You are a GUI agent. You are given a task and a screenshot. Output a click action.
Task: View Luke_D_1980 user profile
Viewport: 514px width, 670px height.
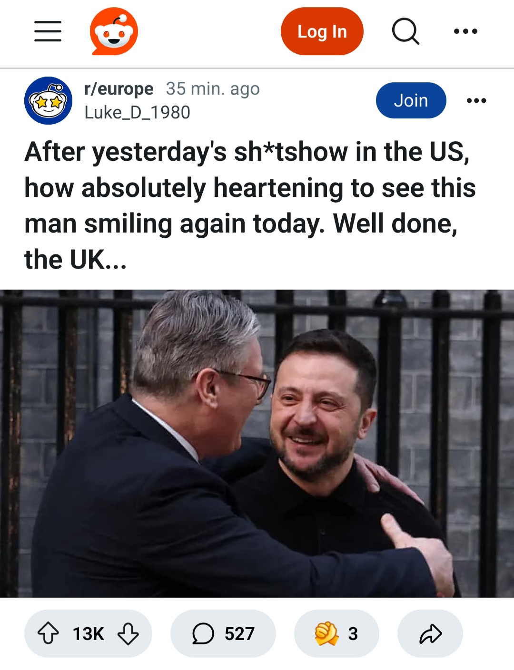(x=137, y=112)
